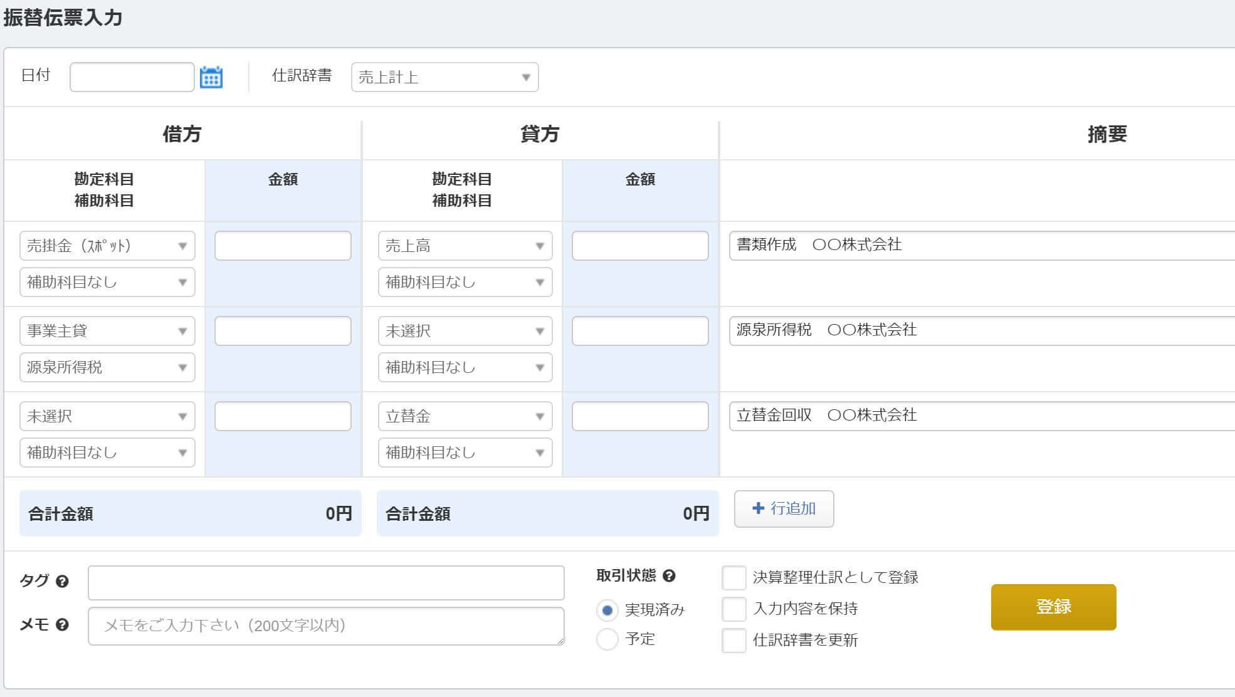Screen dimensions: 1235x697
Task: Click the タグ help question mark icon
Action: point(62,581)
